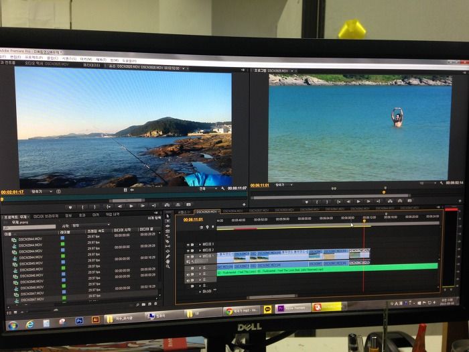Select the Razor tool in tools panel
This screenshot has height=352, width=469.
(167, 241)
